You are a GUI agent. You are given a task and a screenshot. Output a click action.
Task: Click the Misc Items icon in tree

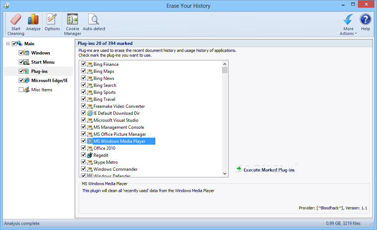point(27,90)
